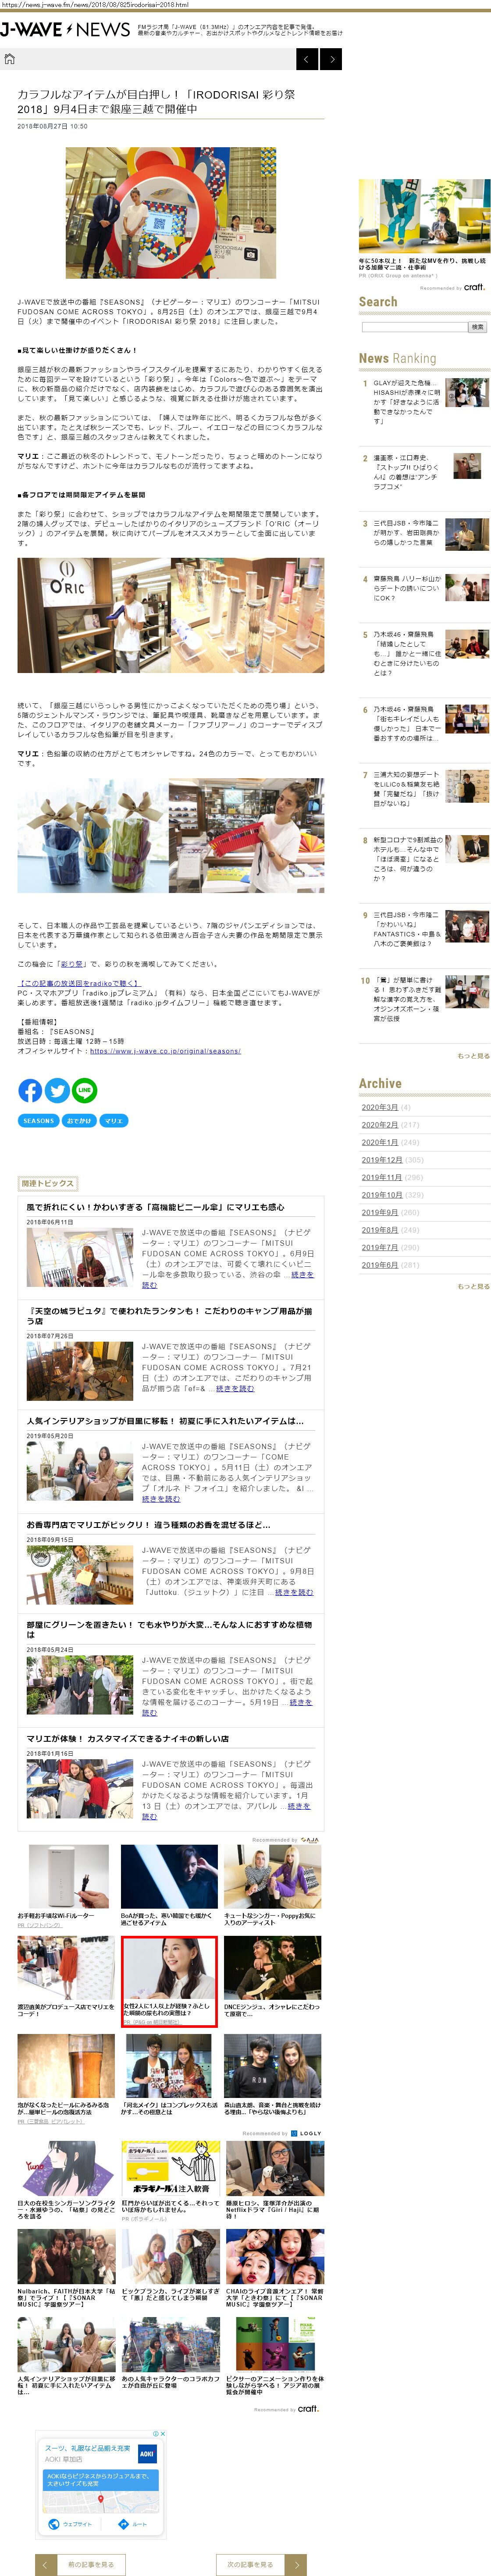Click 続きを読む for the ラピュタ lantern topic
The width and height of the screenshot is (491, 2576).
235,1388
